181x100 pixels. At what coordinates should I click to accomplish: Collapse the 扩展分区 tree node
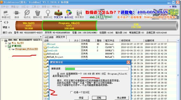[6, 46]
